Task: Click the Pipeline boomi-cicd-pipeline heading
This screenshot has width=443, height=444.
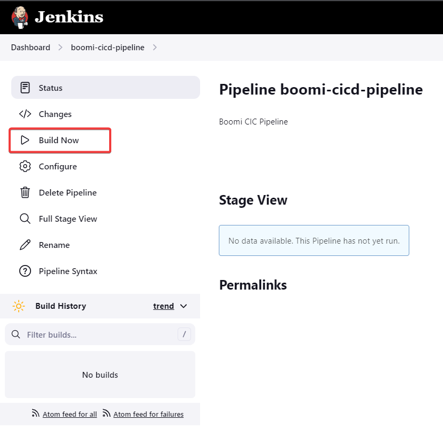Action: point(321,89)
